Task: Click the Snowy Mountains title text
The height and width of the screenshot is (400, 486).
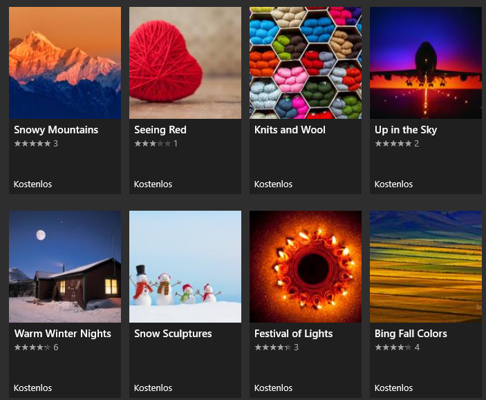Action: point(56,130)
